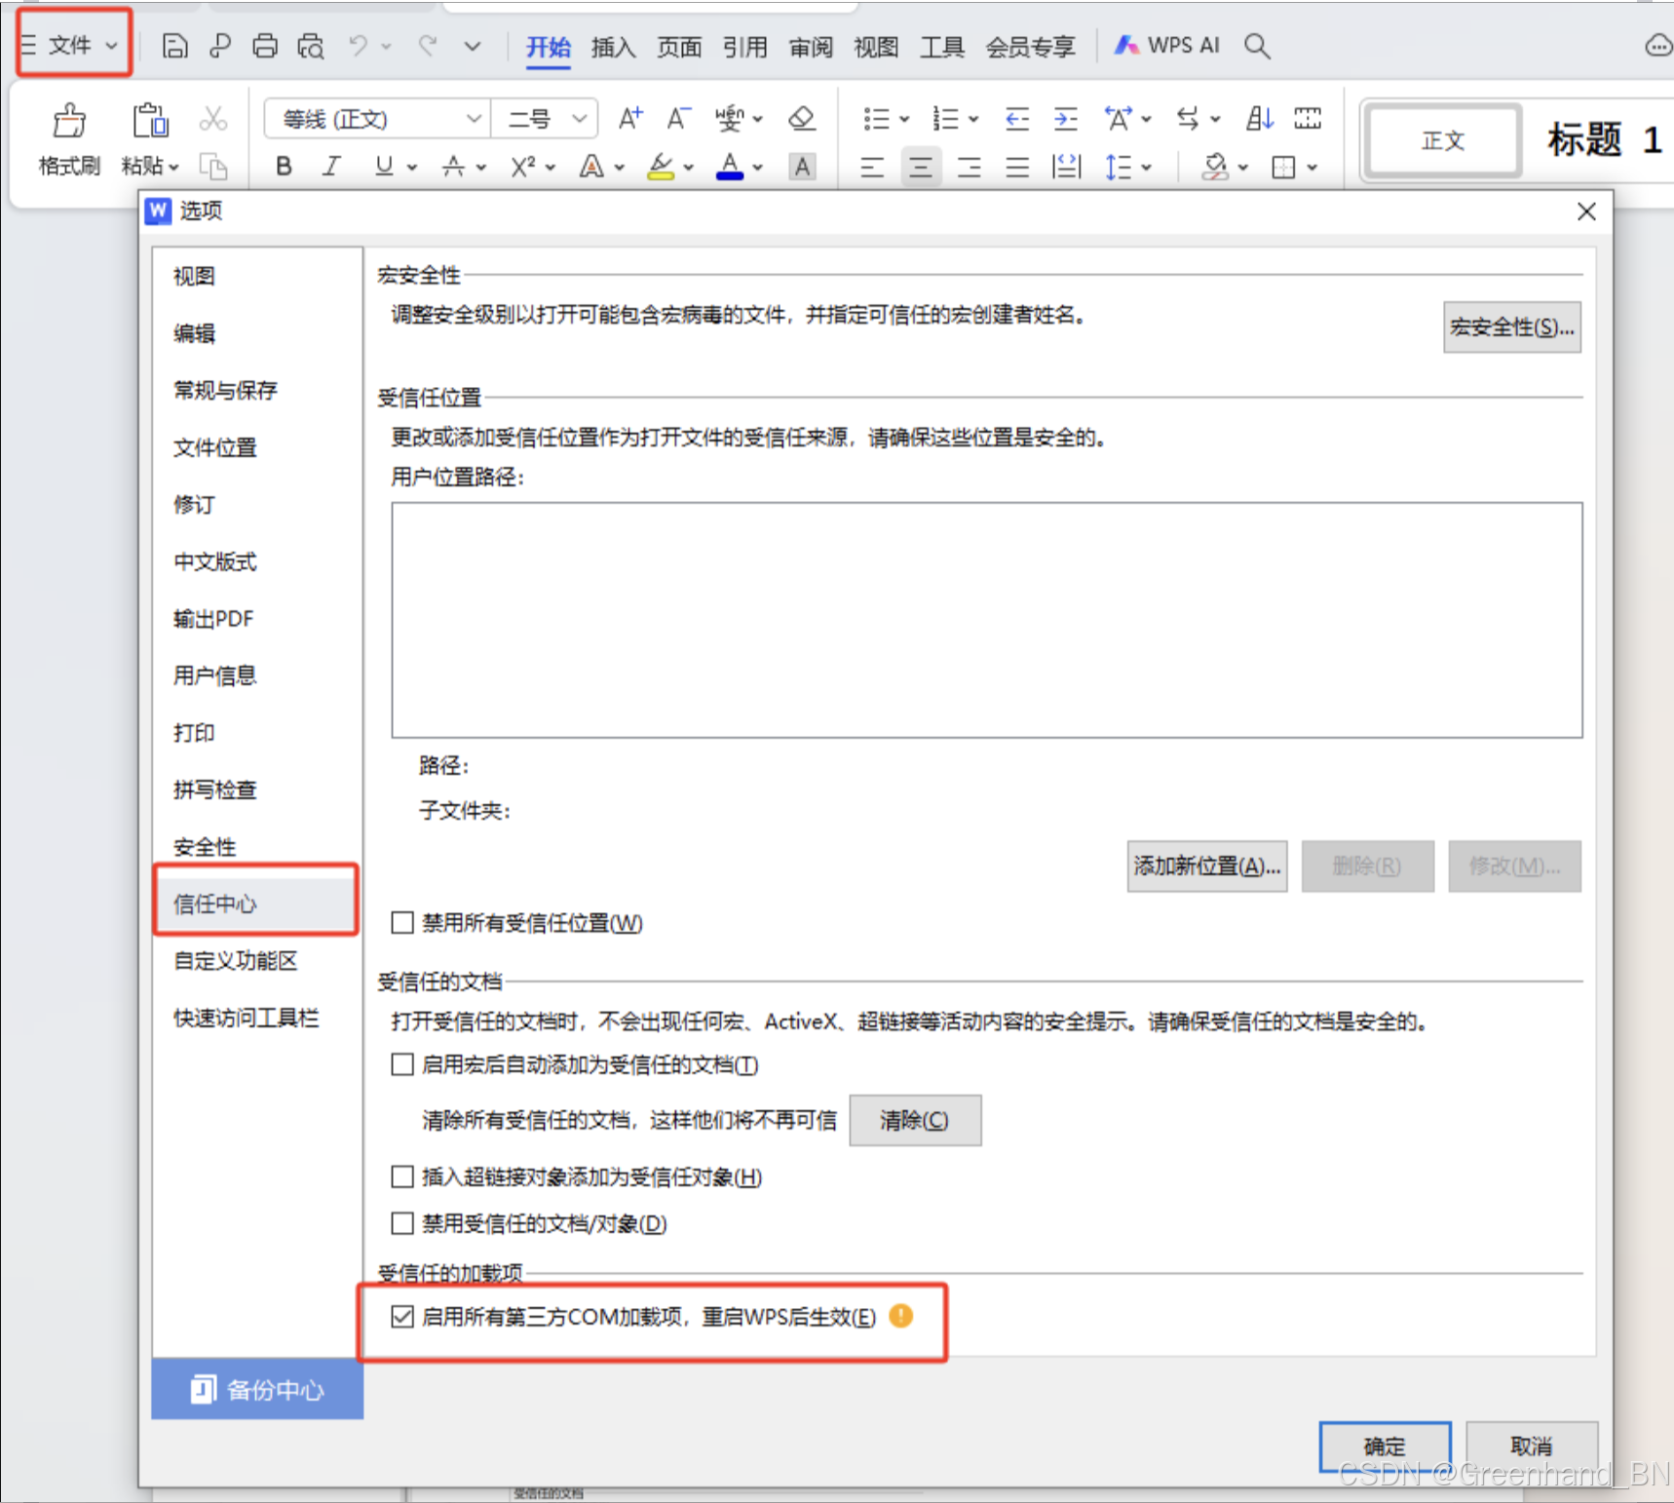Click the Sort A-Z icon

click(x=1259, y=119)
